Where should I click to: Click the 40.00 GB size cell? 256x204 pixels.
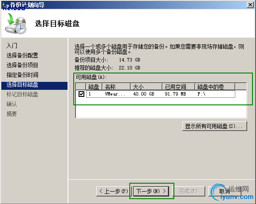[x=143, y=94]
